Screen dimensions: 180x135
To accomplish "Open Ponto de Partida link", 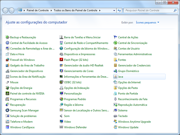I will coord(128,94).
